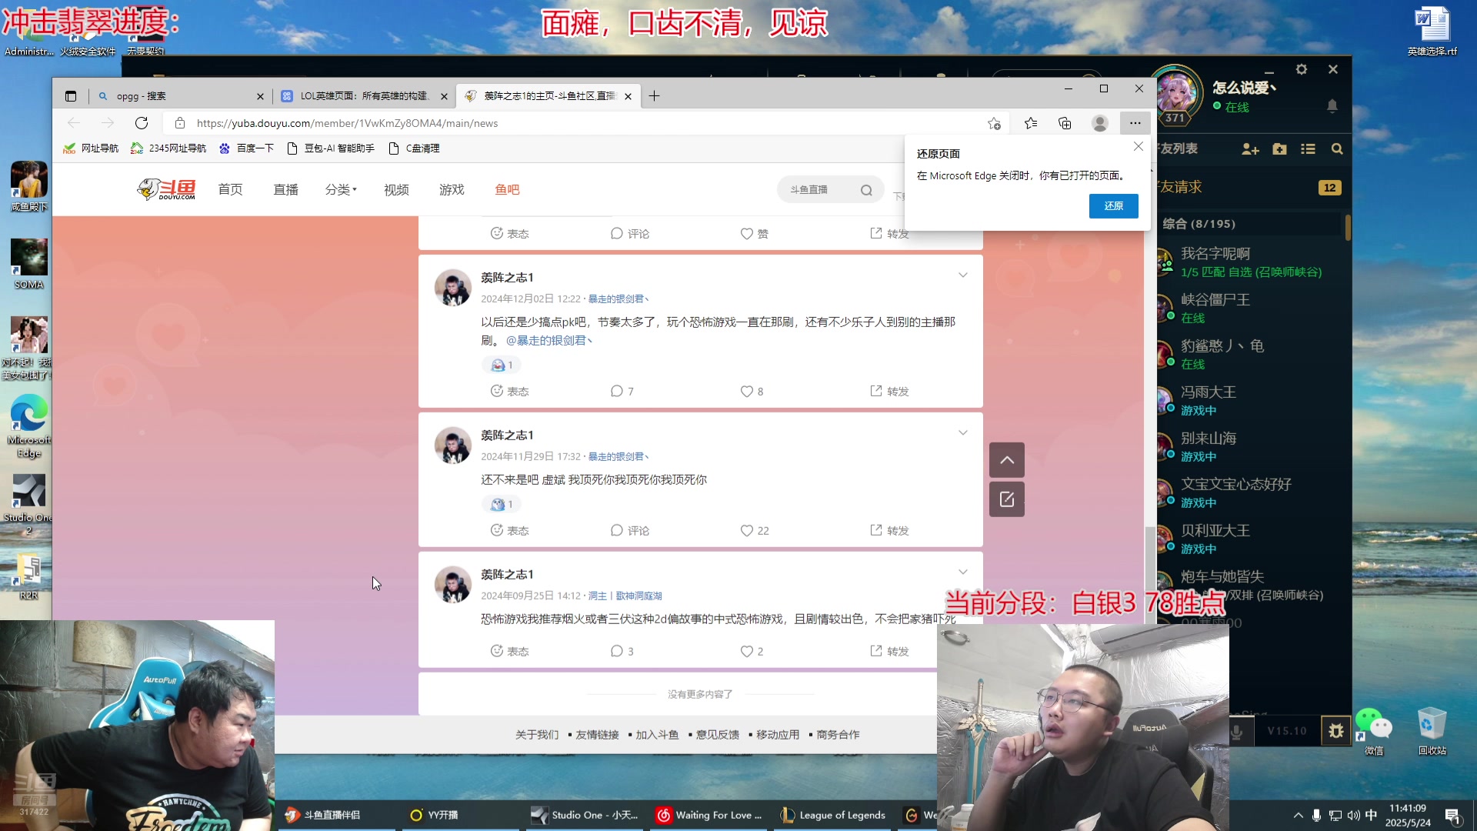Viewport: 1477px width, 831px height.
Task: Open the 首页 navigation item
Action: 230,189
